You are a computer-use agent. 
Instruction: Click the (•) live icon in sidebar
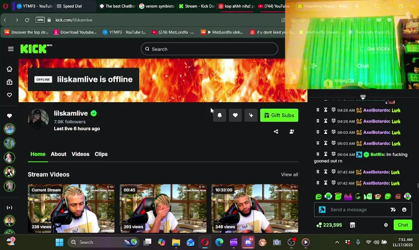tap(9, 208)
